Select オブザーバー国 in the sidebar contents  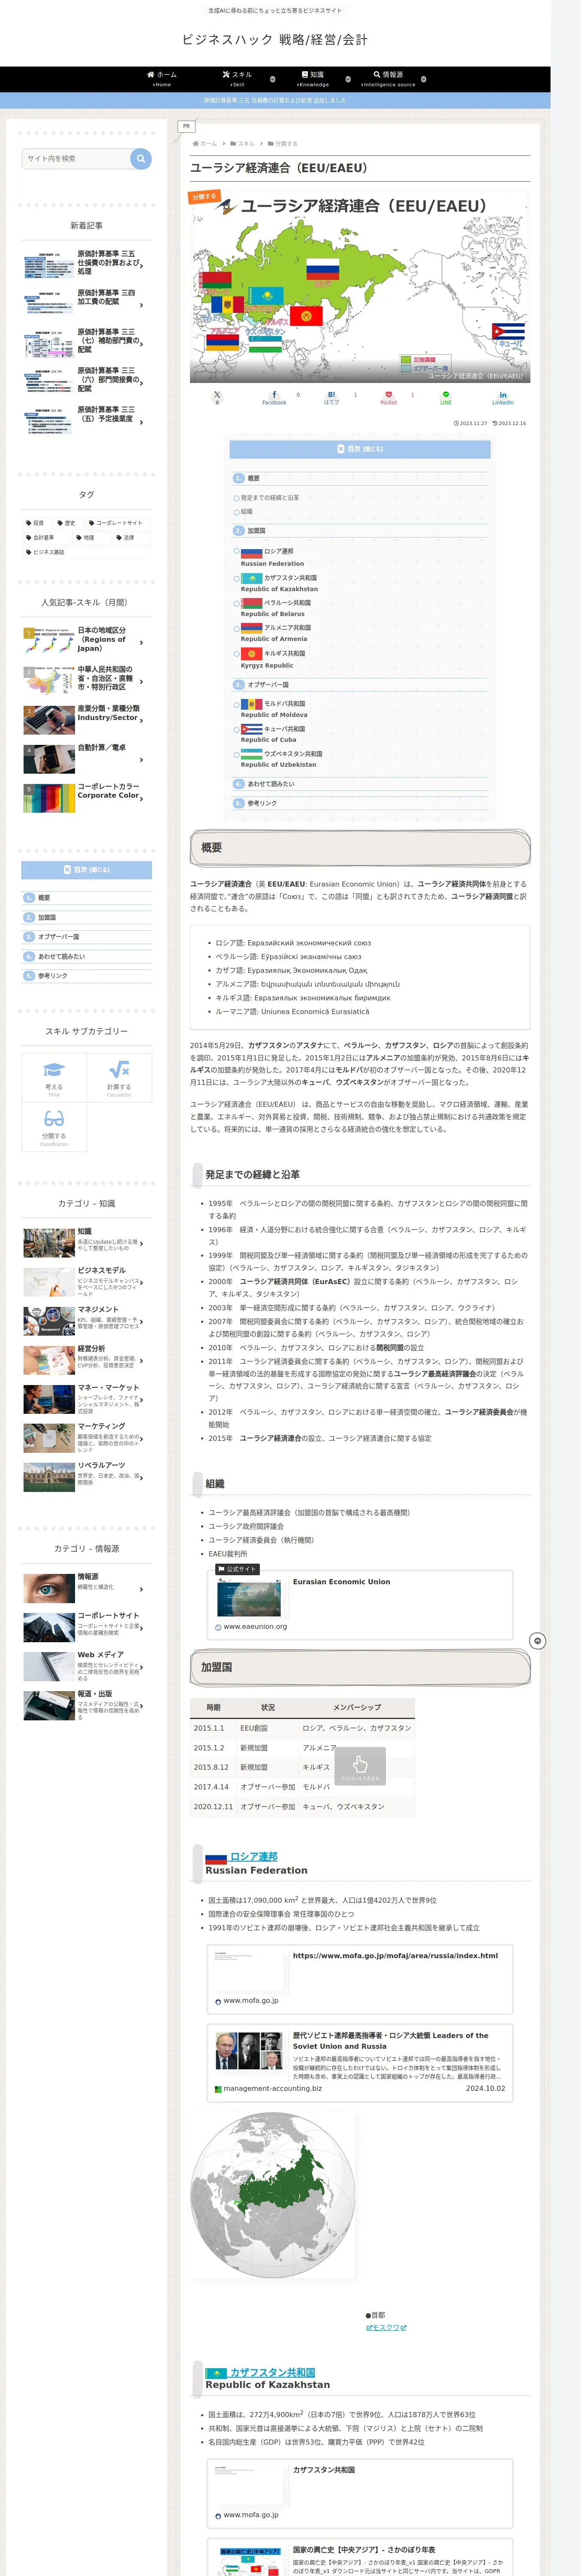coord(59,937)
